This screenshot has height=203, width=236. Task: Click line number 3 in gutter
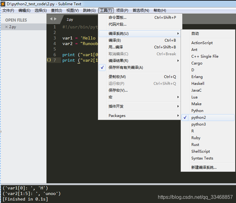[x=55, y=38]
